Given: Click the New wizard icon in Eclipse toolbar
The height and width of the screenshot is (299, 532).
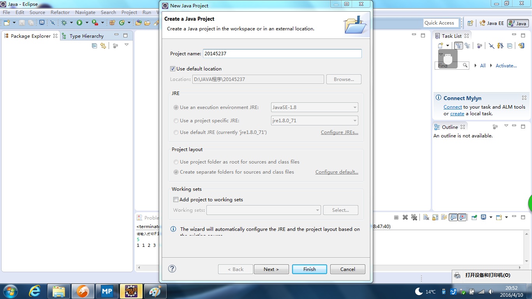Looking at the screenshot, I should click(7, 23).
